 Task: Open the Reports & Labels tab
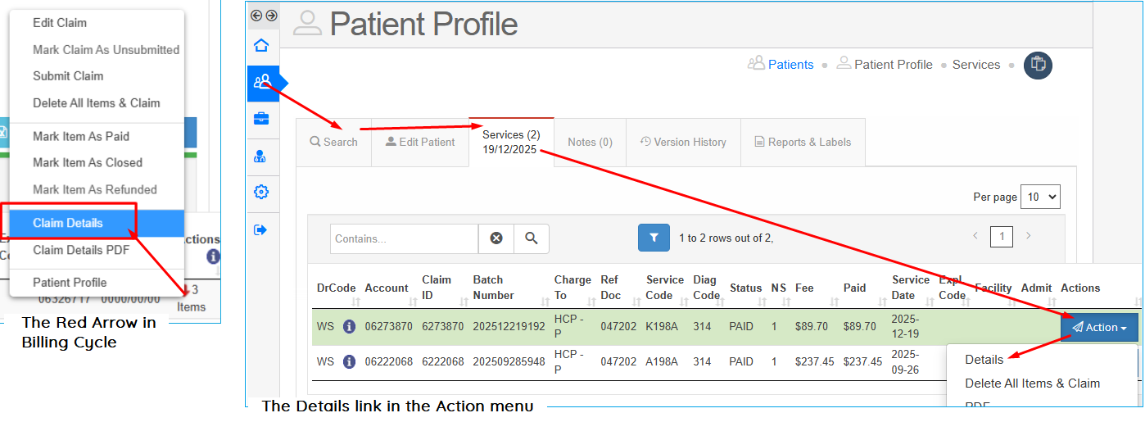coord(803,142)
